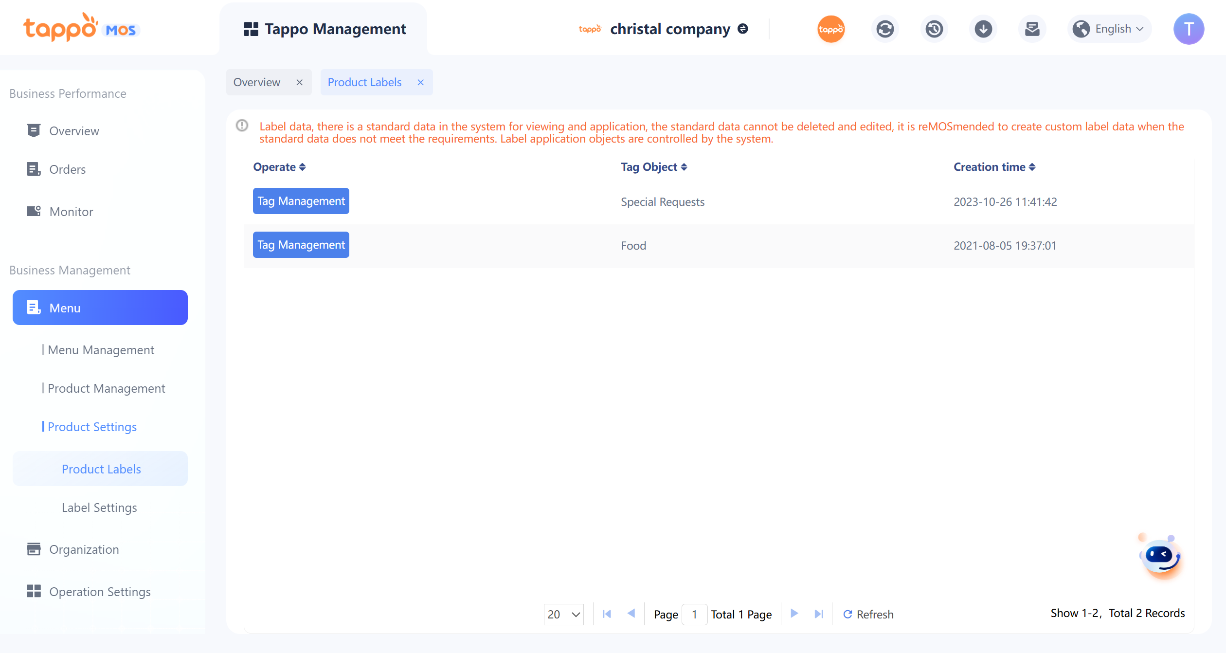Open Label Settings in sidebar
The image size is (1226, 653).
click(99, 508)
